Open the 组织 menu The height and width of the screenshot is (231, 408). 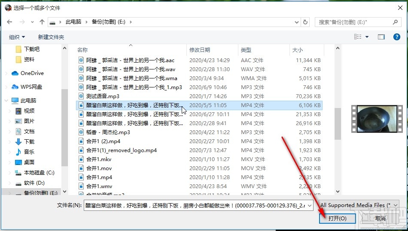[x=17, y=37]
